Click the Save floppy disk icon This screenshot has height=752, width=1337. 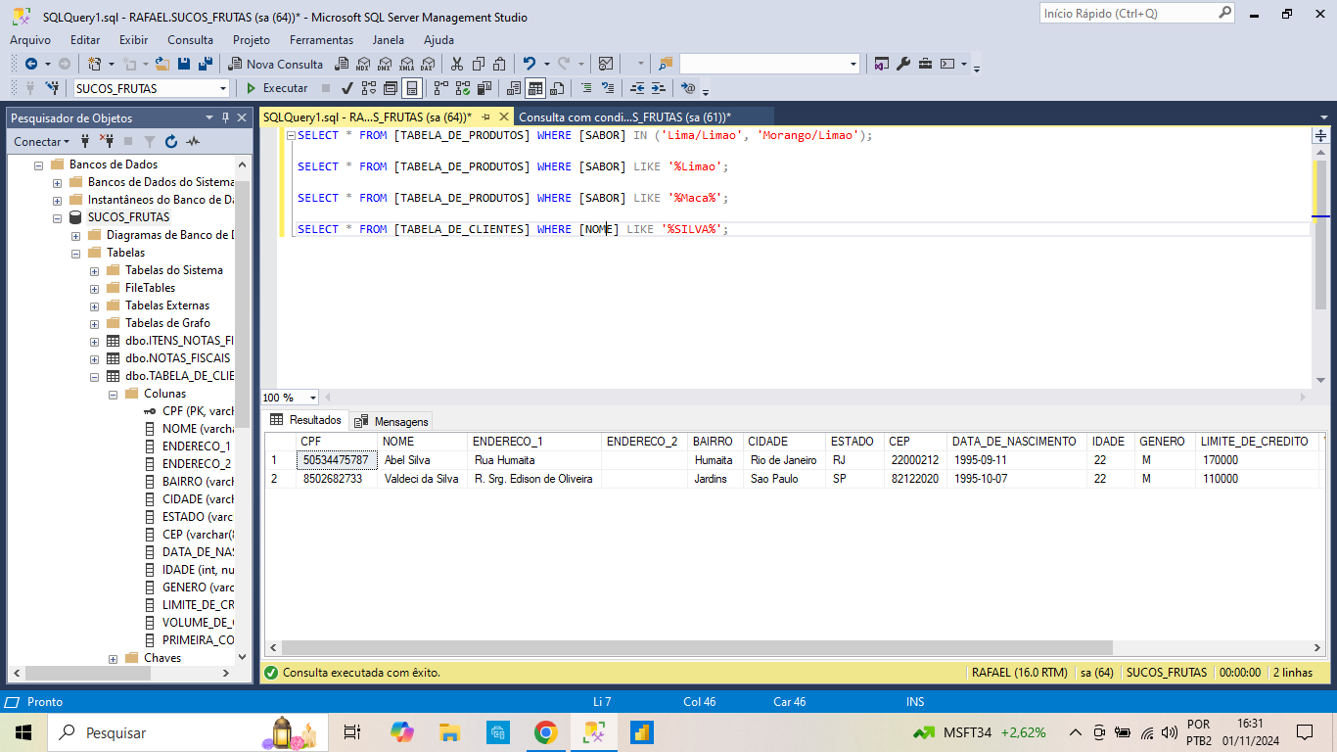[184, 64]
